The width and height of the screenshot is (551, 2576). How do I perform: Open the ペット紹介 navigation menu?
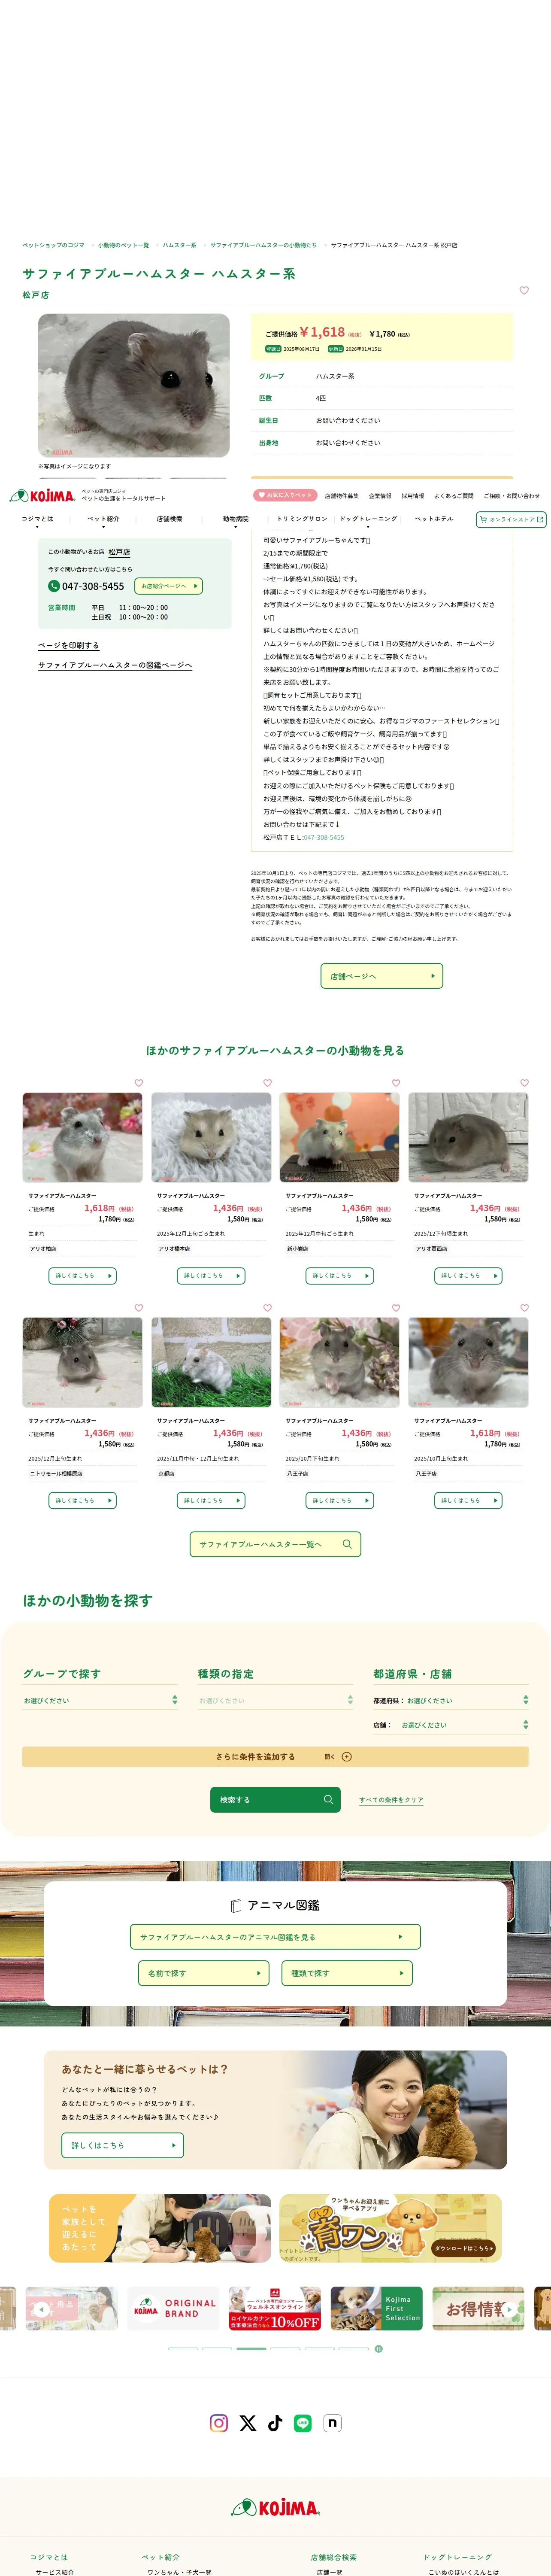coord(103,519)
